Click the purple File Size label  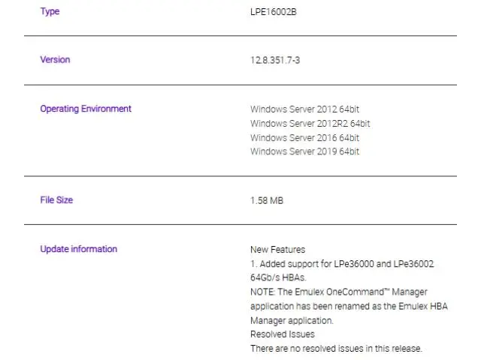tap(56, 200)
